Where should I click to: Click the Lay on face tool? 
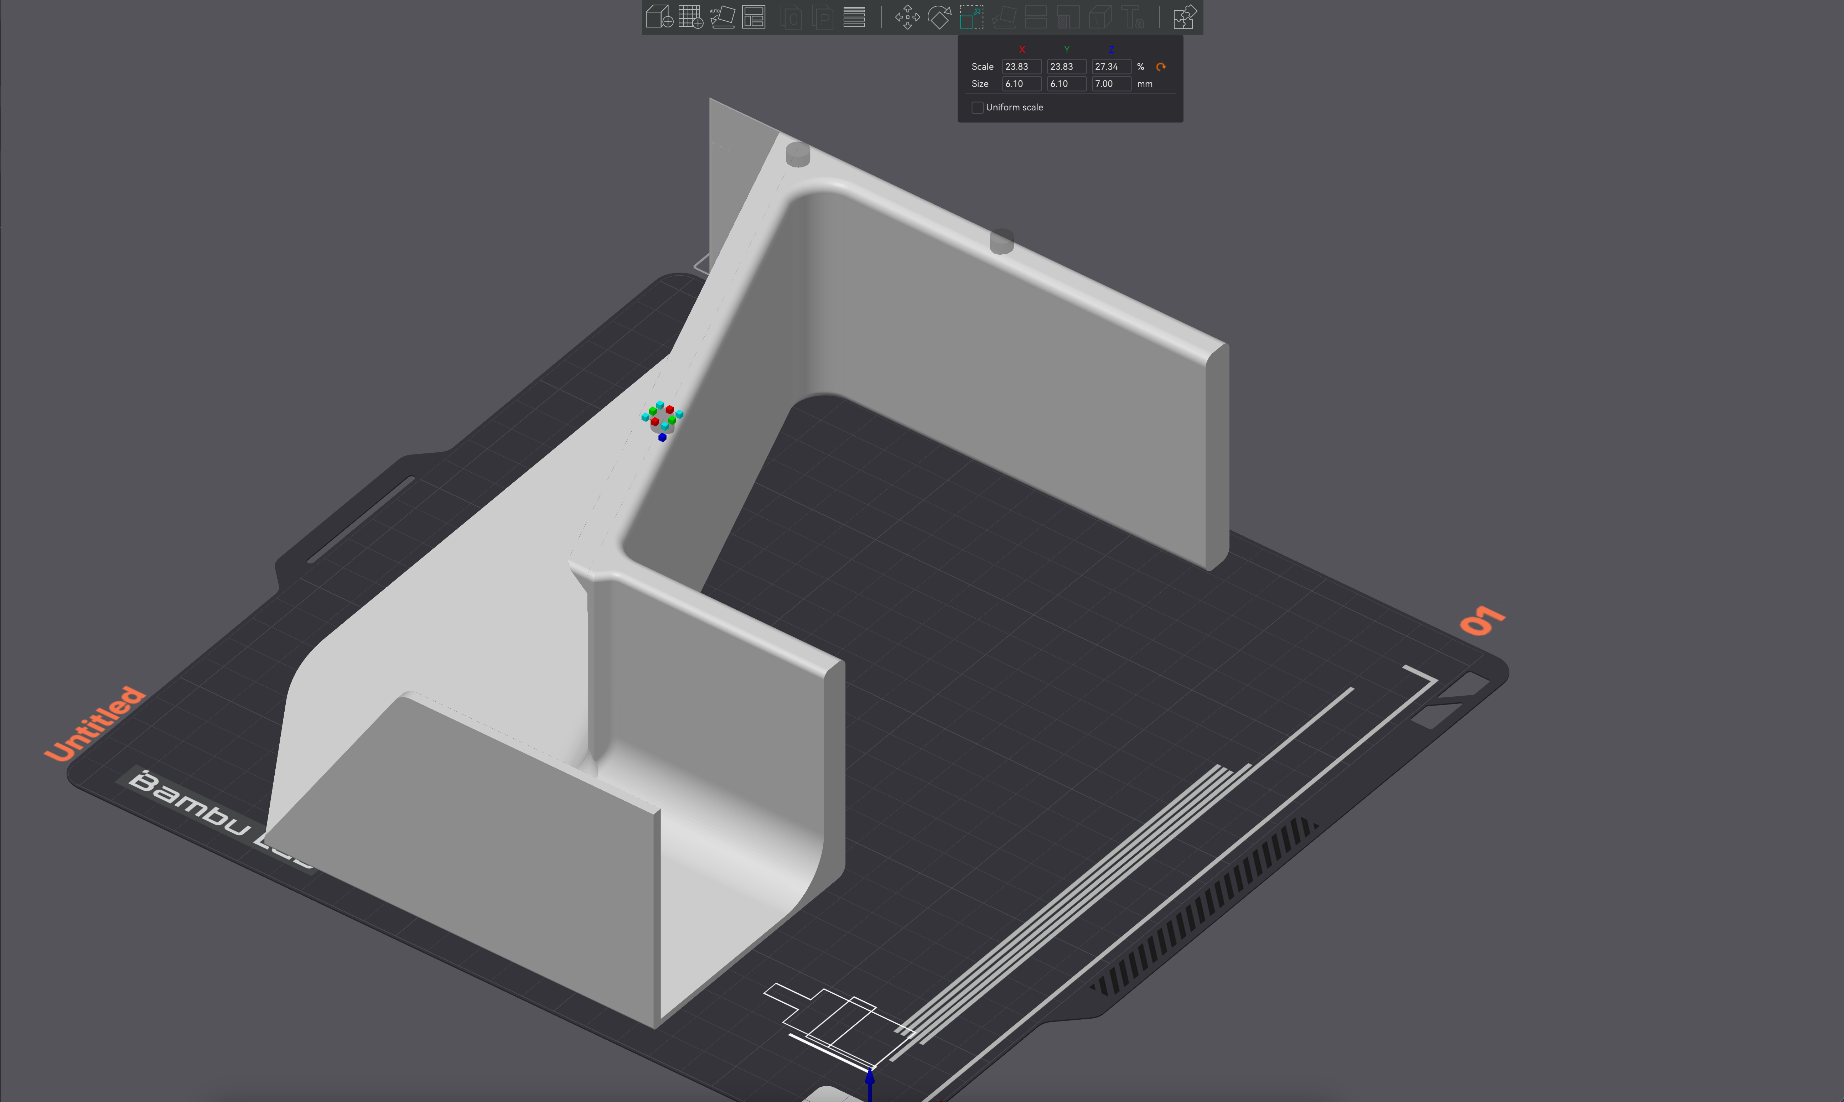[x=1004, y=16]
